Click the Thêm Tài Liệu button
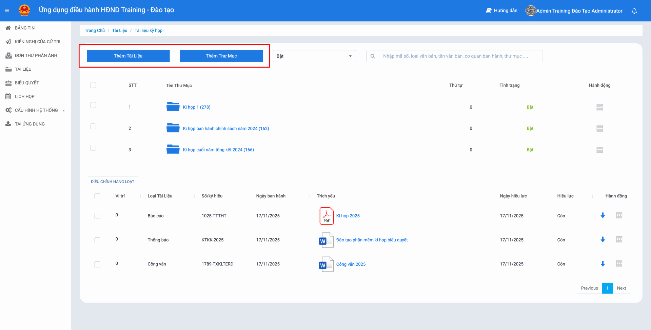The image size is (651, 330). (x=128, y=56)
